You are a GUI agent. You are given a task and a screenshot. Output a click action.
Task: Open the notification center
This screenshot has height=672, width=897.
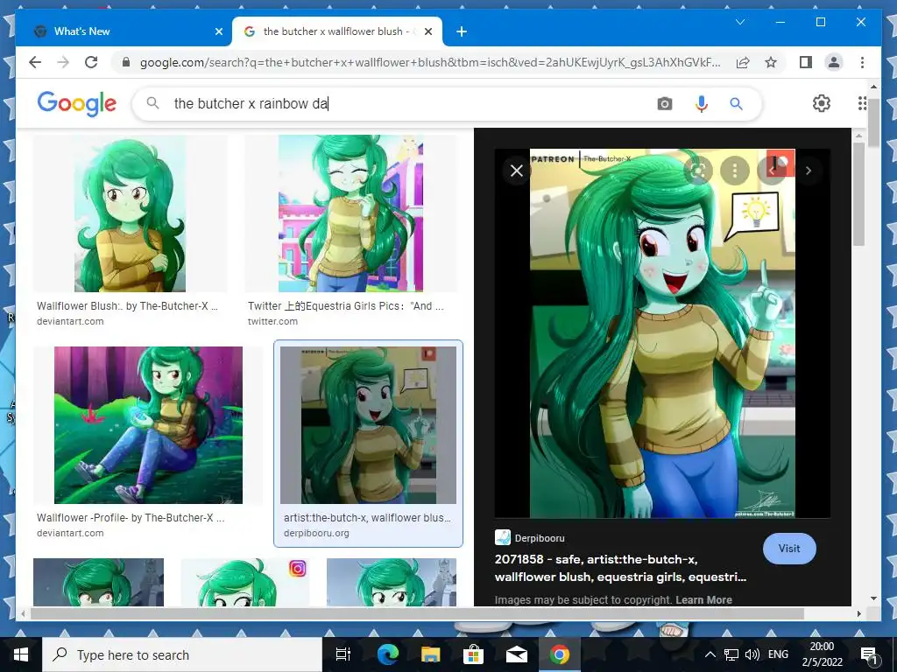click(x=870, y=654)
